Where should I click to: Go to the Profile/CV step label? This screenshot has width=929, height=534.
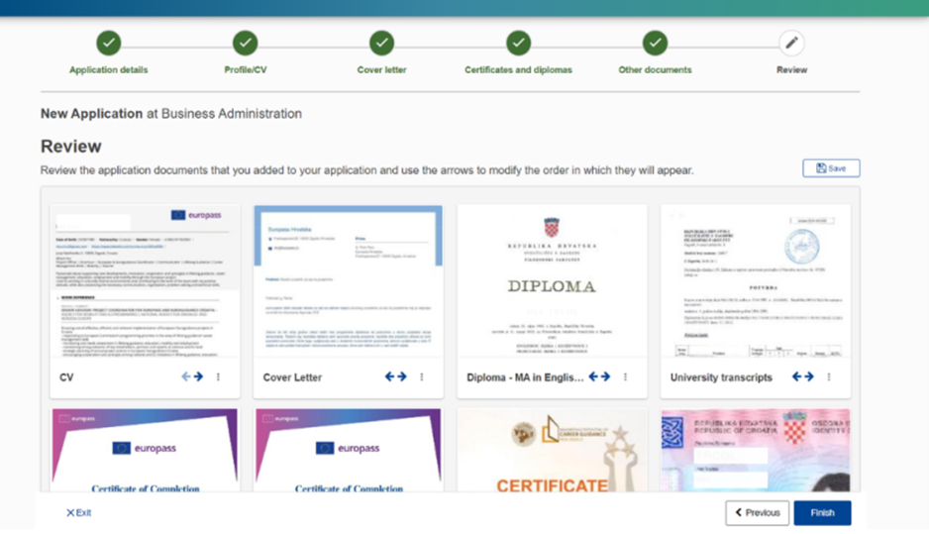246,70
